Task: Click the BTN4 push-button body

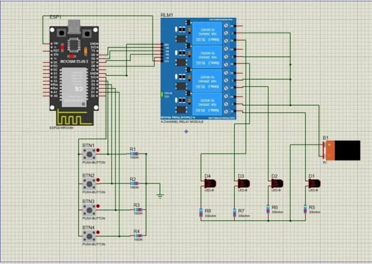Action: click(89, 236)
